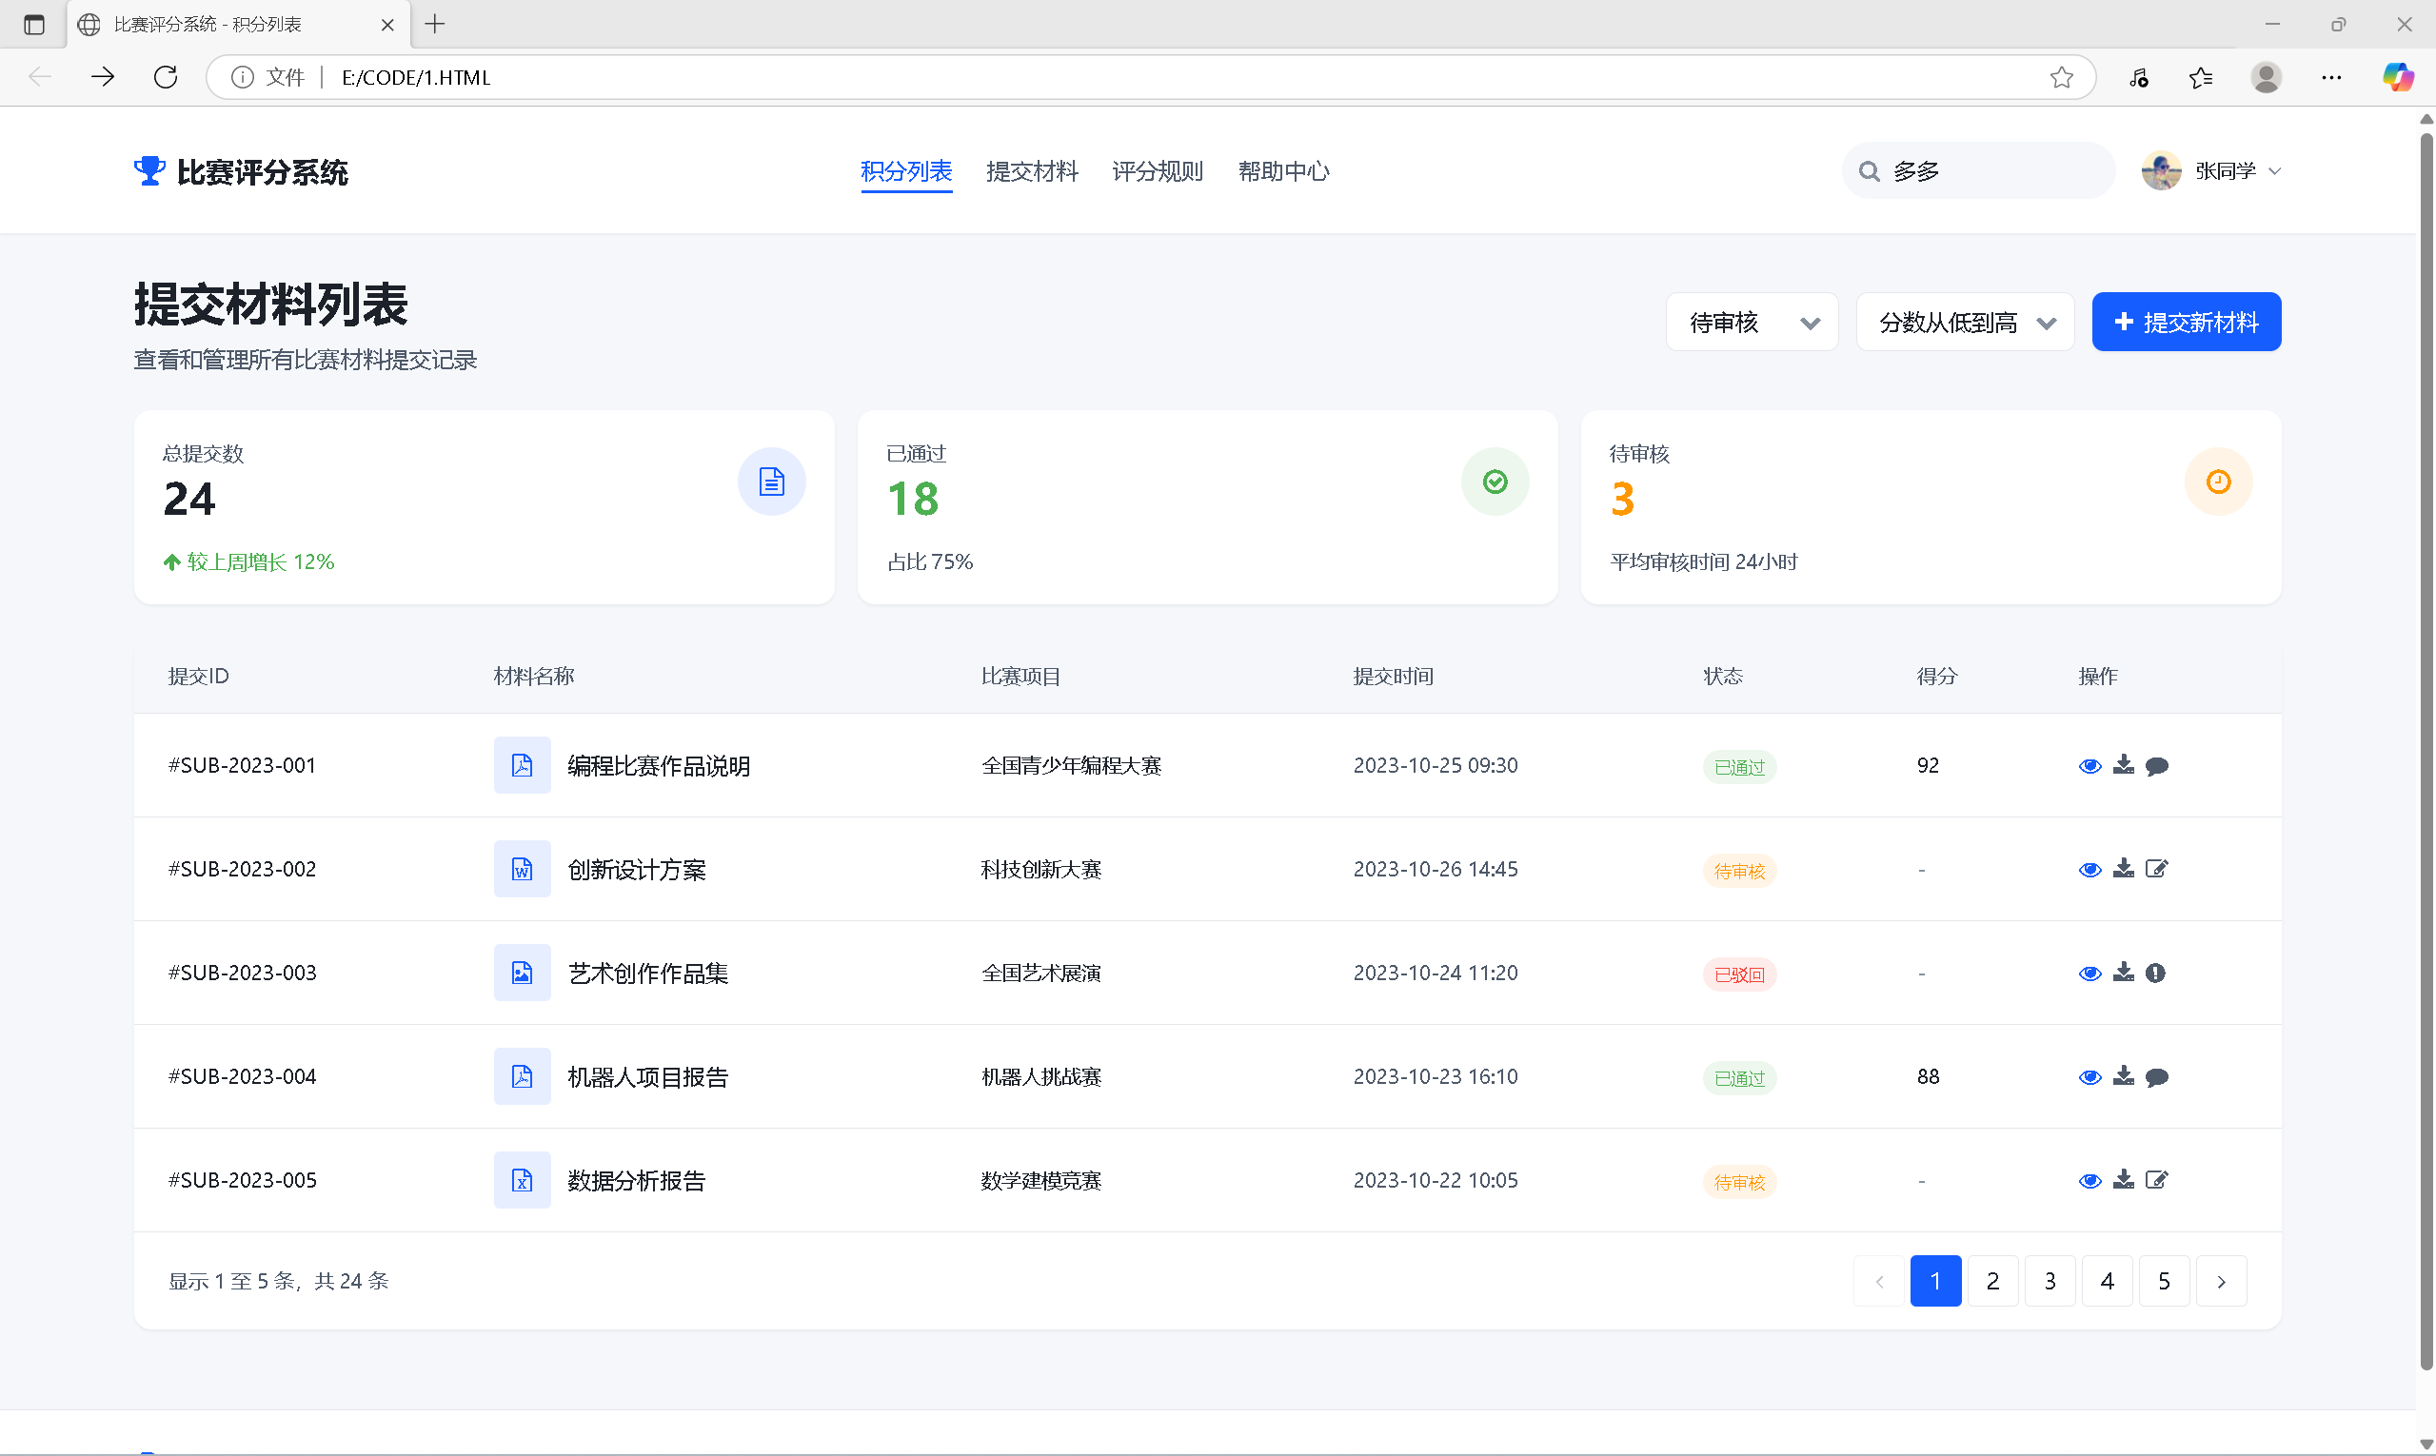Click the trophy logo icon
Screen dimensions: 2436x1456
pos(149,170)
